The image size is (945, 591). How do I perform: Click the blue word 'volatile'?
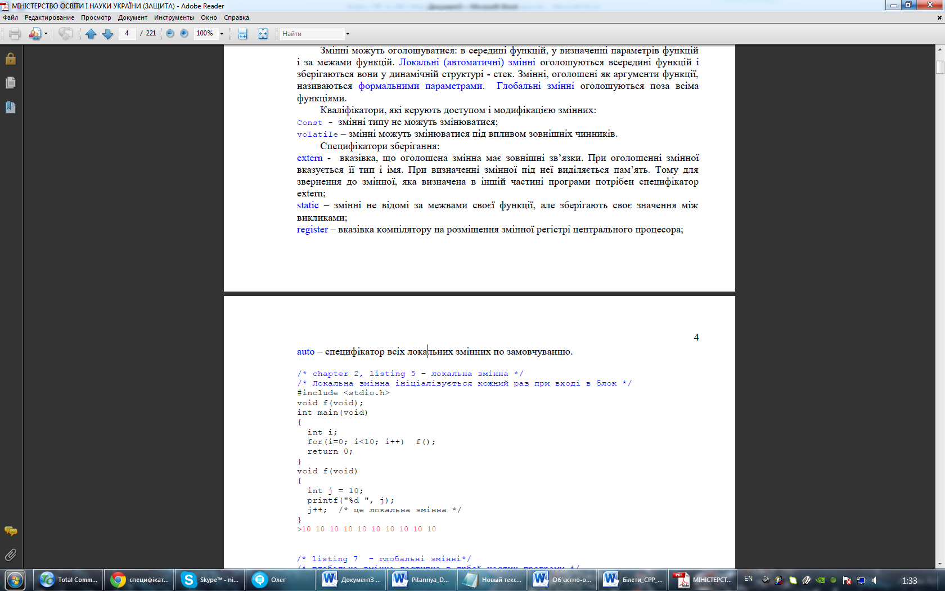317,135
